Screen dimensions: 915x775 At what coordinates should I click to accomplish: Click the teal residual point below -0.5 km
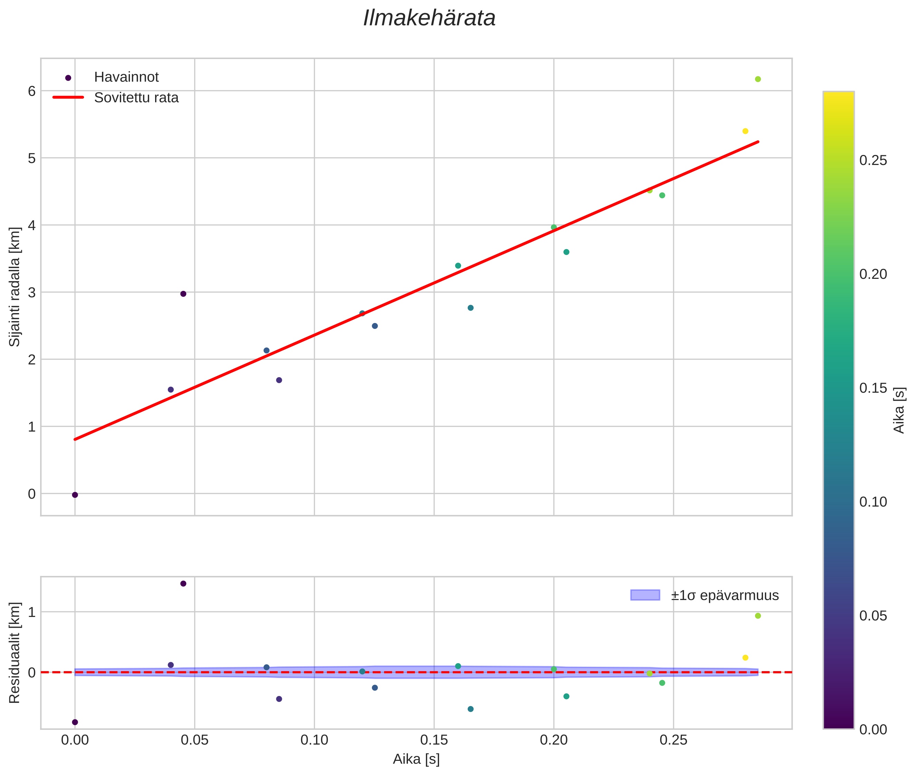coord(470,709)
